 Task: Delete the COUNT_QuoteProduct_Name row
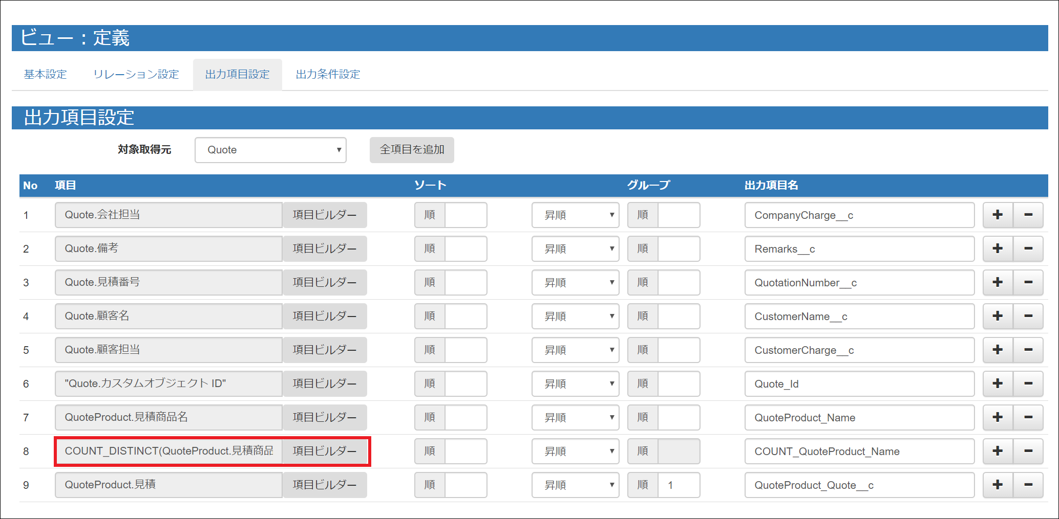[1028, 451]
